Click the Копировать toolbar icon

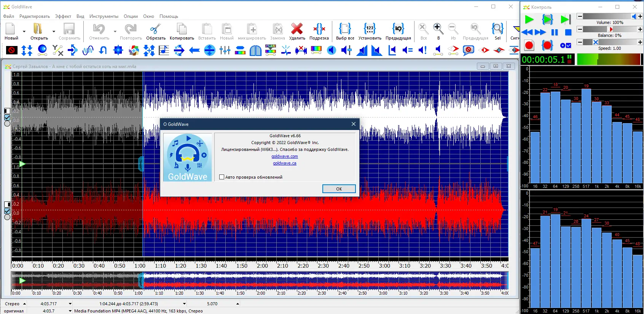tap(182, 29)
